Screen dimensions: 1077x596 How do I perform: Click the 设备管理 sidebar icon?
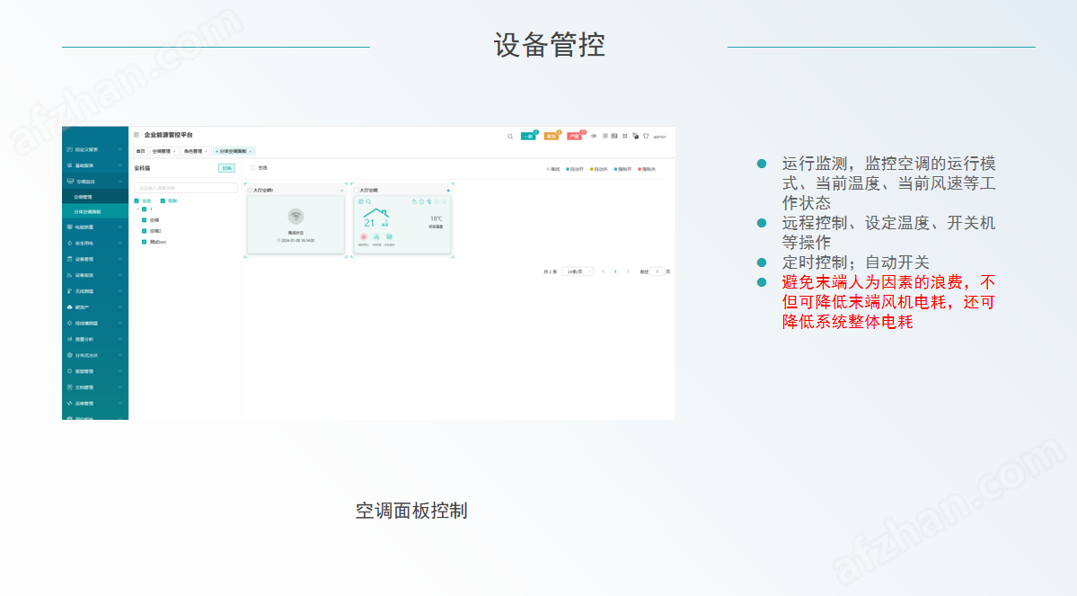click(69, 259)
